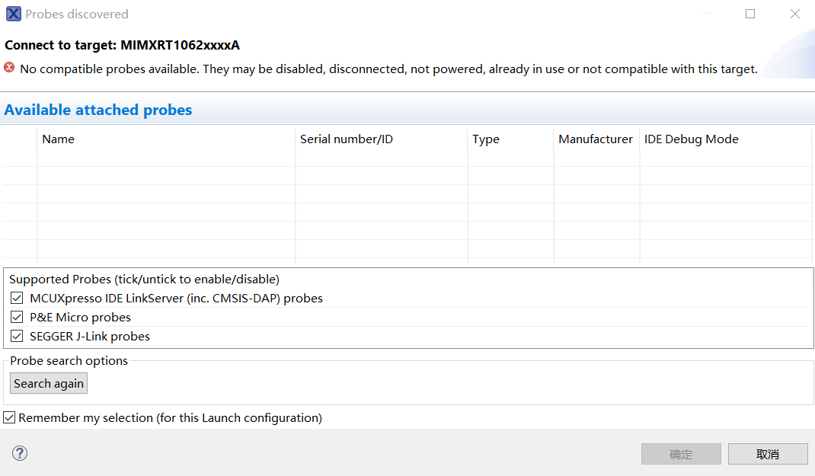
Task: Click the disabled 确定 confirm button
Action: [x=681, y=454]
